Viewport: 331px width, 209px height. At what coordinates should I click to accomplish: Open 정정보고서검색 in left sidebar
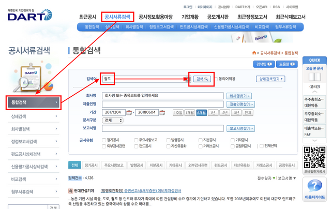click(33, 141)
